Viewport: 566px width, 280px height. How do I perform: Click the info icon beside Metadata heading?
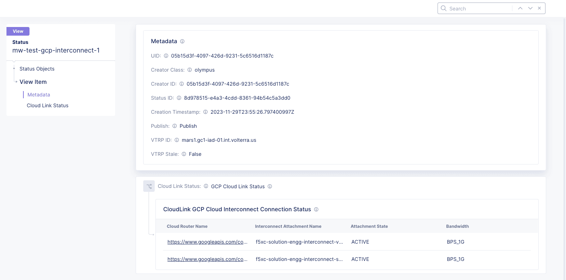tap(182, 41)
